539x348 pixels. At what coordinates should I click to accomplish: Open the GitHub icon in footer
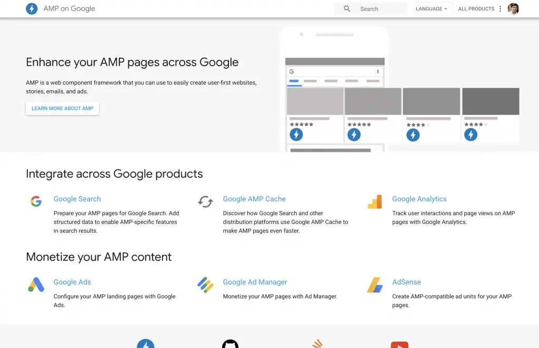pos(230,344)
